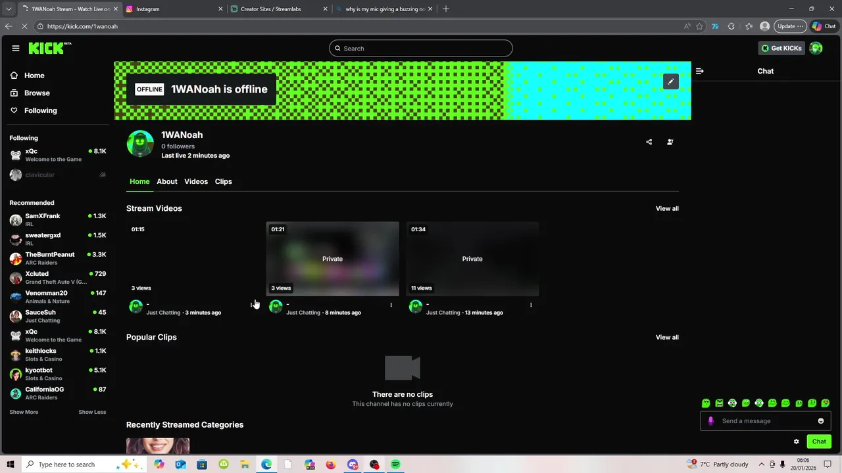The height and width of the screenshot is (473, 842).
Task: Switch to the Videos tab
Action: [196, 181]
